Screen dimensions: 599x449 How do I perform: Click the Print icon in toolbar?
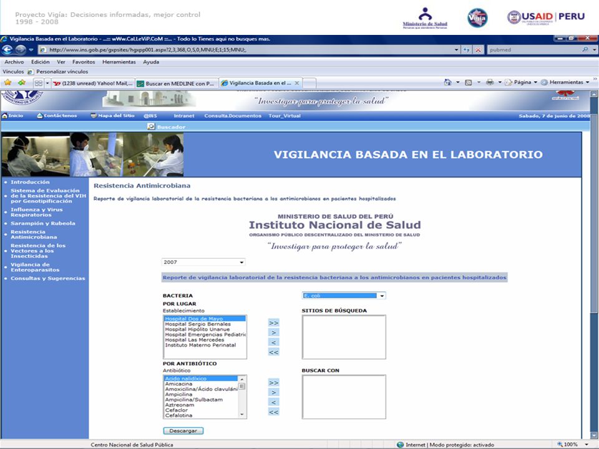[490, 82]
